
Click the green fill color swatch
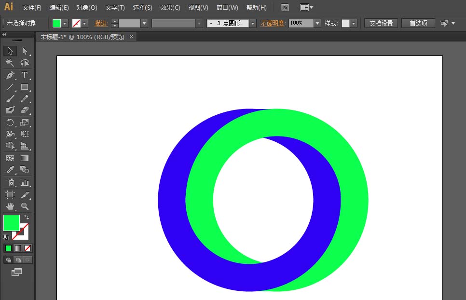(11, 222)
